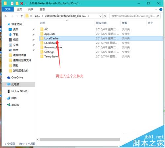Viewport: 165px width, 148px height.
Task: Select the LocalCache folder
Action: point(101,38)
